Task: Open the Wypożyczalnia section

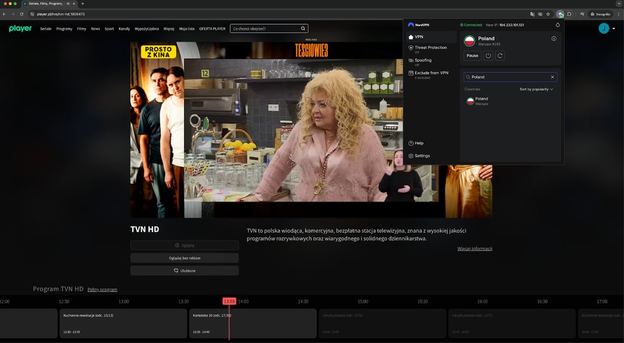Action: coord(146,29)
